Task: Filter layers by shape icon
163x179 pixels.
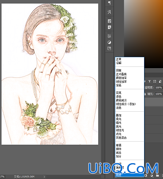Action: pyautogui.click(x=155, y=81)
